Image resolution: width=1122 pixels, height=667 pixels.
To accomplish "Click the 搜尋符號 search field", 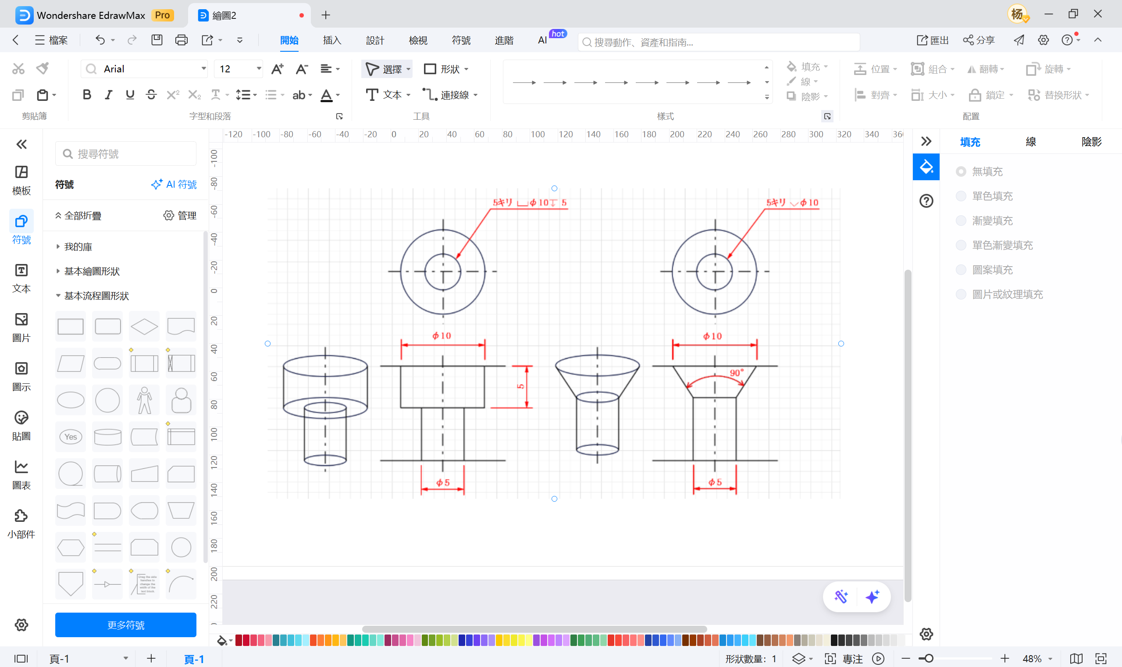I will [x=126, y=154].
